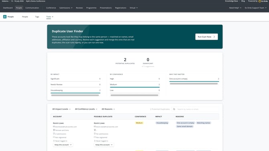The image size is (269, 151).
Task: Click the email icon in Account column
Action: click(54, 127)
